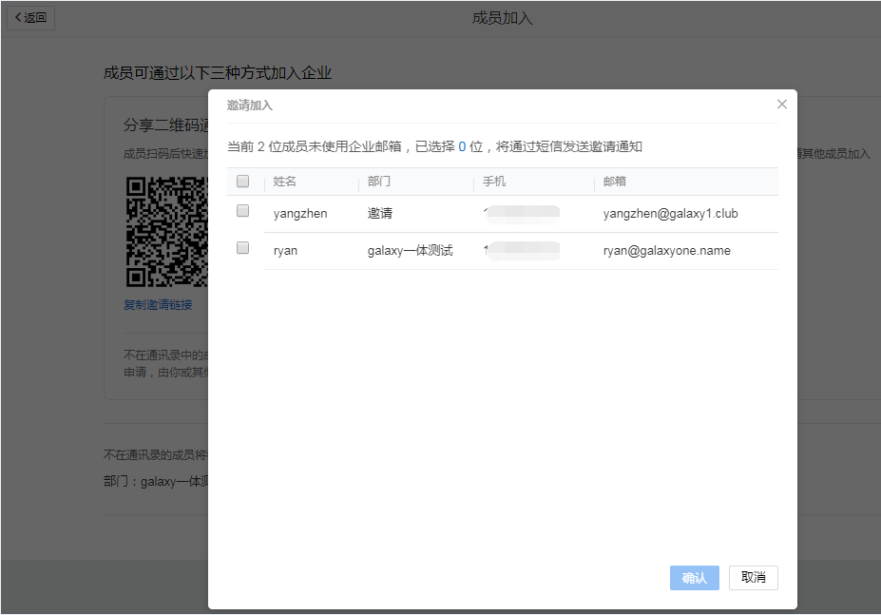The width and height of the screenshot is (881, 615).
Task: Click the 手机 column header
Action: [x=491, y=181]
